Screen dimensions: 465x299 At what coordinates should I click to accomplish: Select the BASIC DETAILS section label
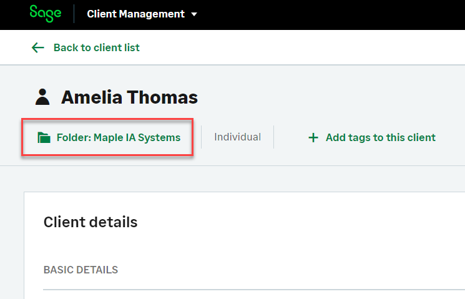pos(81,270)
